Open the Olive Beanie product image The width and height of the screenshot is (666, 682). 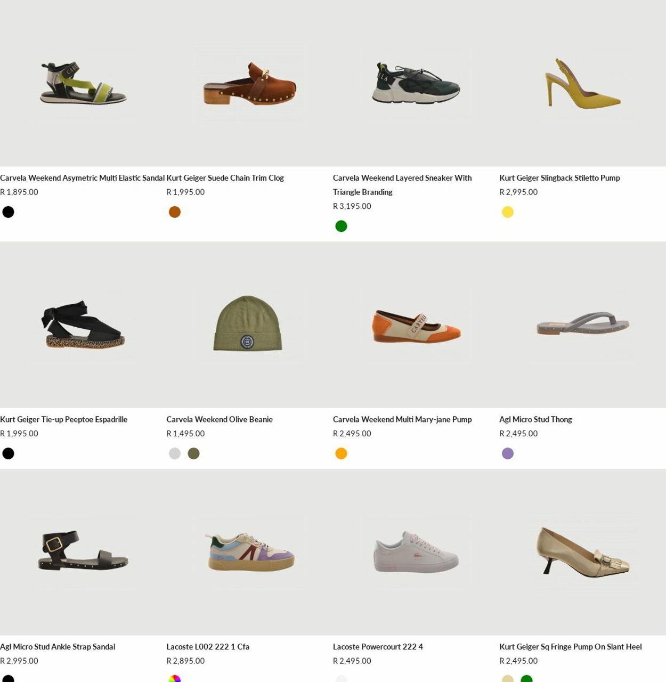[249, 325]
